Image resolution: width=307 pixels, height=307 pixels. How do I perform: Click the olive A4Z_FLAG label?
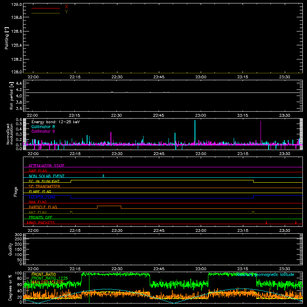(x=38, y=212)
